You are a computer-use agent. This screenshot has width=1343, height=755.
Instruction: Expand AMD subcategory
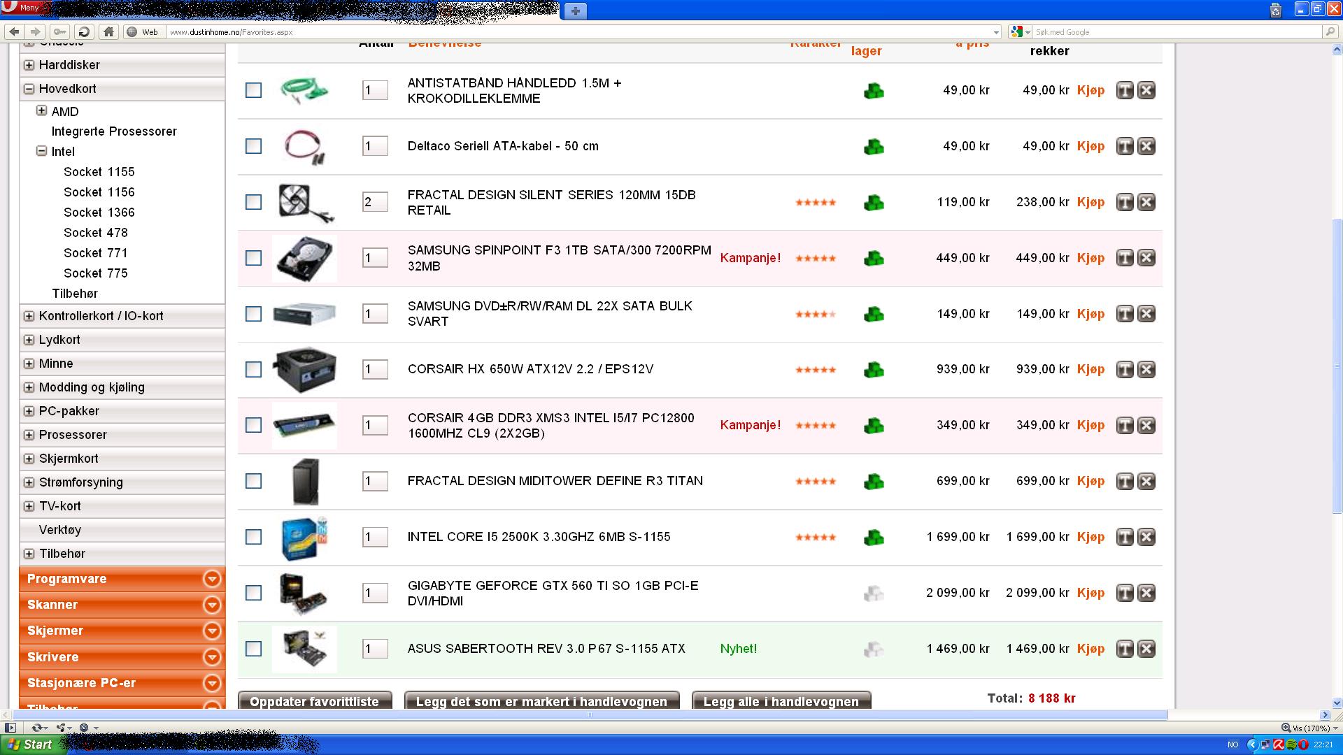41,110
